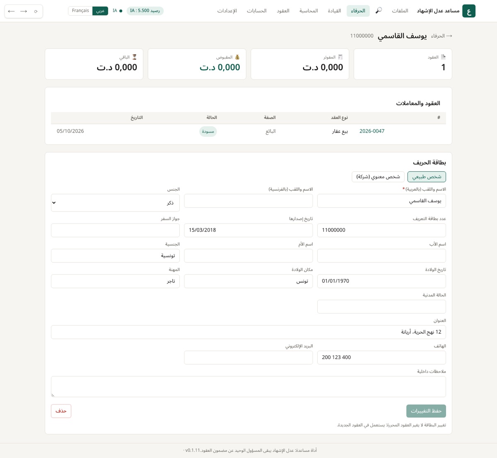The width and height of the screenshot is (497, 458).
Task: Open the الملفات navigation tab
Action: 400,11
